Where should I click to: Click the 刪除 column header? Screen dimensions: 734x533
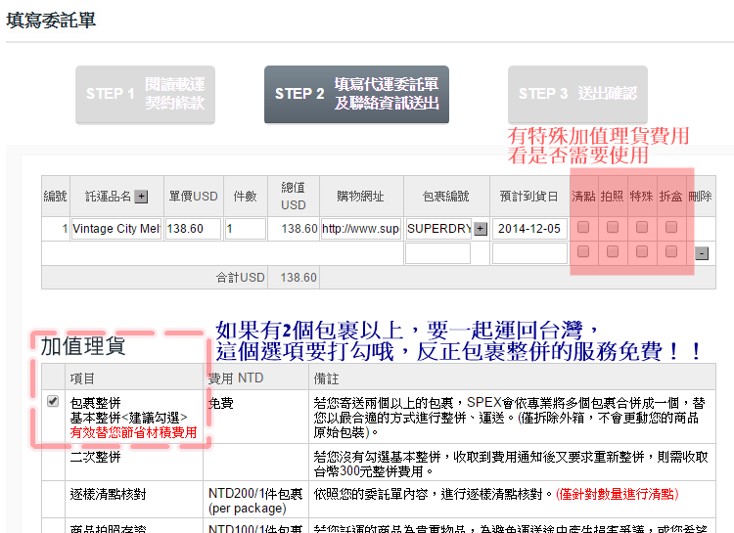coord(701,197)
